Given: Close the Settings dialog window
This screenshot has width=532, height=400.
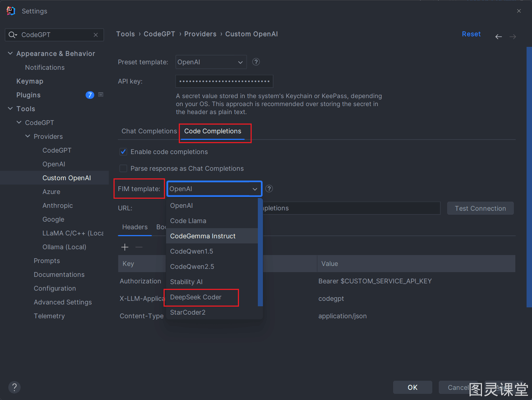Looking at the screenshot, I should click(x=519, y=11).
